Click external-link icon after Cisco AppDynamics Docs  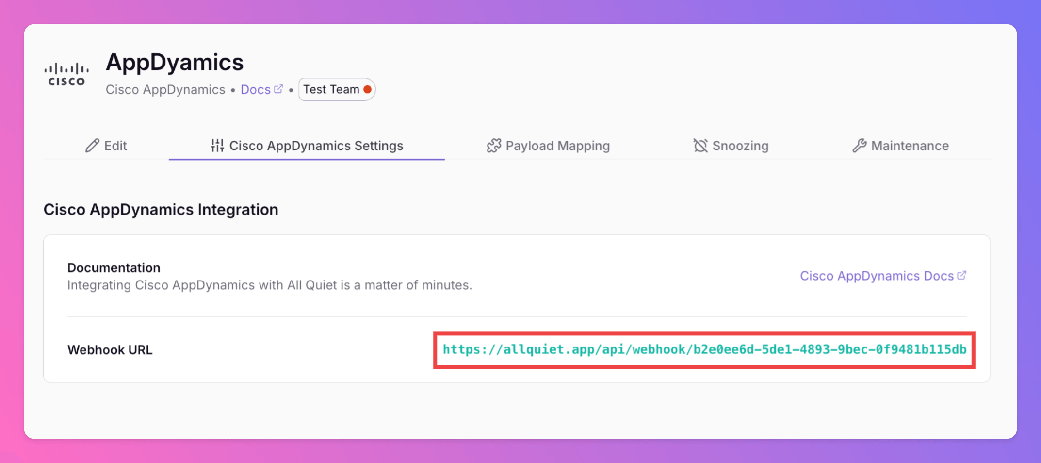point(961,275)
